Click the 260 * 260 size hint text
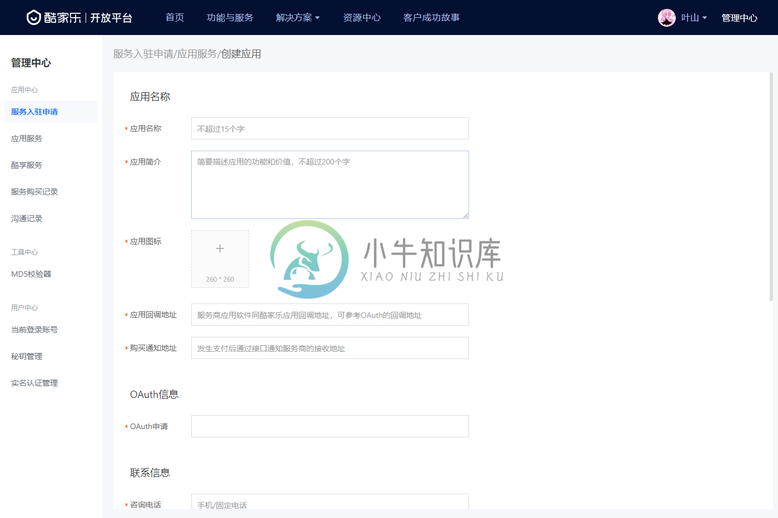This screenshot has width=778, height=518. [220, 280]
